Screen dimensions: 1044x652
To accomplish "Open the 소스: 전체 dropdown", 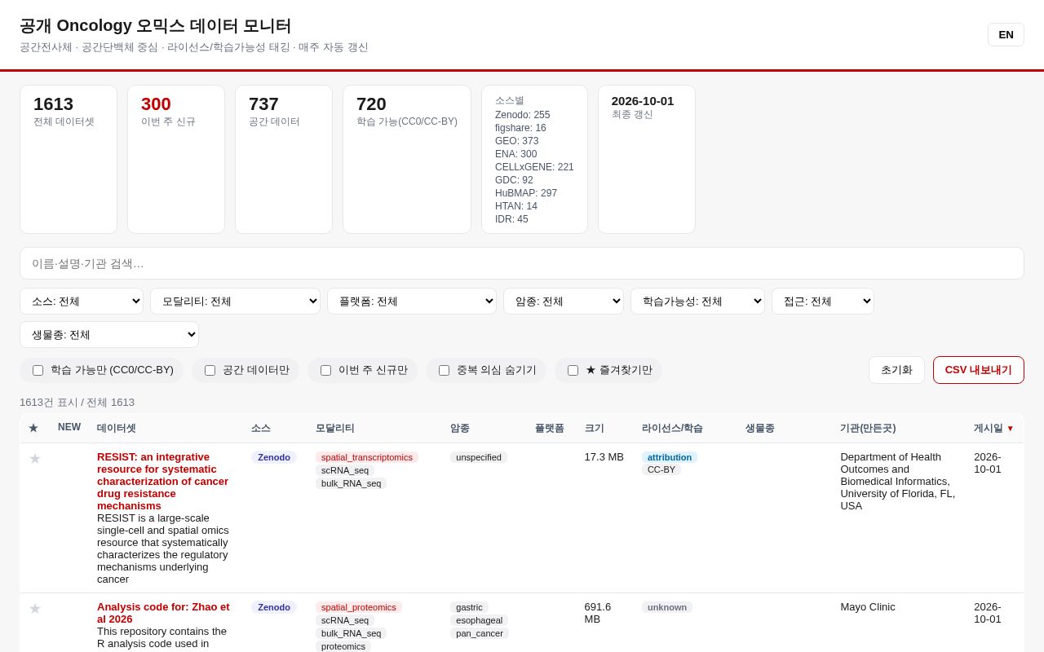I will [82, 302].
